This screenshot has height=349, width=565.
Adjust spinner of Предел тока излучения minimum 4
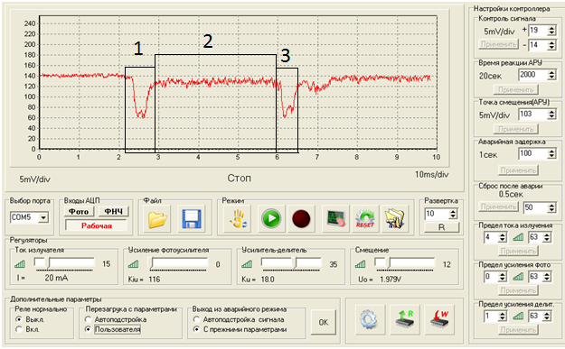[503, 237]
